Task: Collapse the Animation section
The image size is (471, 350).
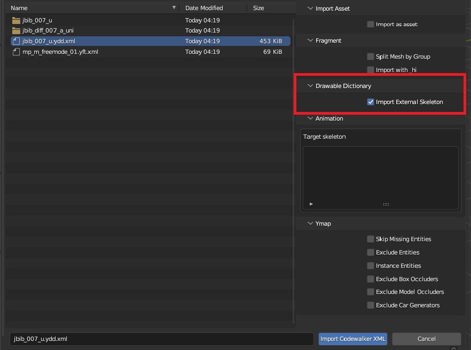Action: coord(310,118)
